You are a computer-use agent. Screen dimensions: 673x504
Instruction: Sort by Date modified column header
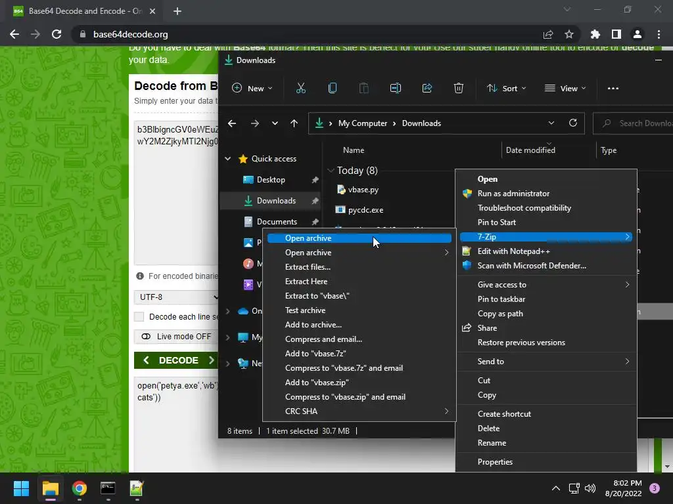(x=530, y=150)
